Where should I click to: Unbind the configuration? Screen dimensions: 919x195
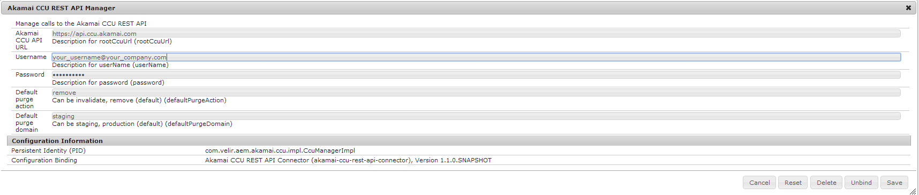pyautogui.click(x=861, y=183)
